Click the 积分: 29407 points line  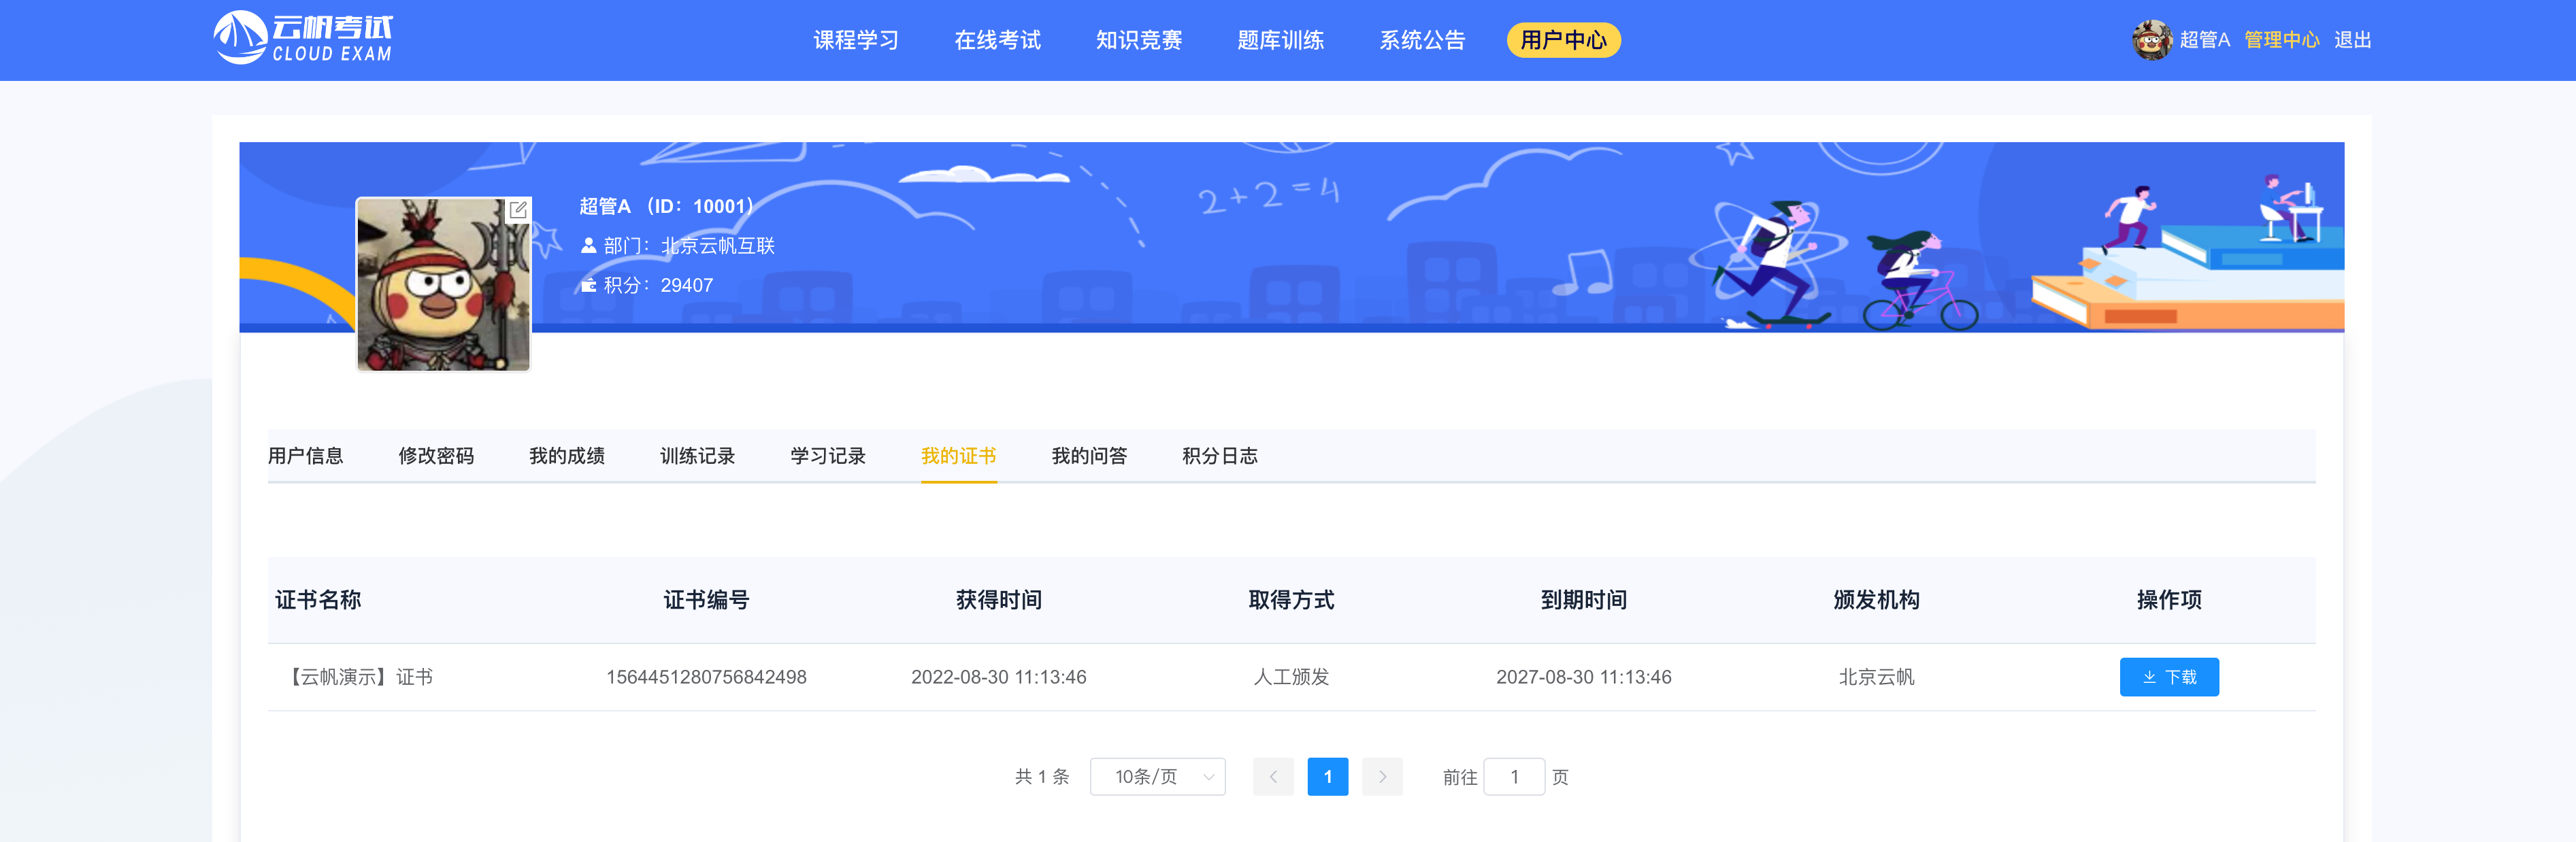pyautogui.click(x=647, y=285)
